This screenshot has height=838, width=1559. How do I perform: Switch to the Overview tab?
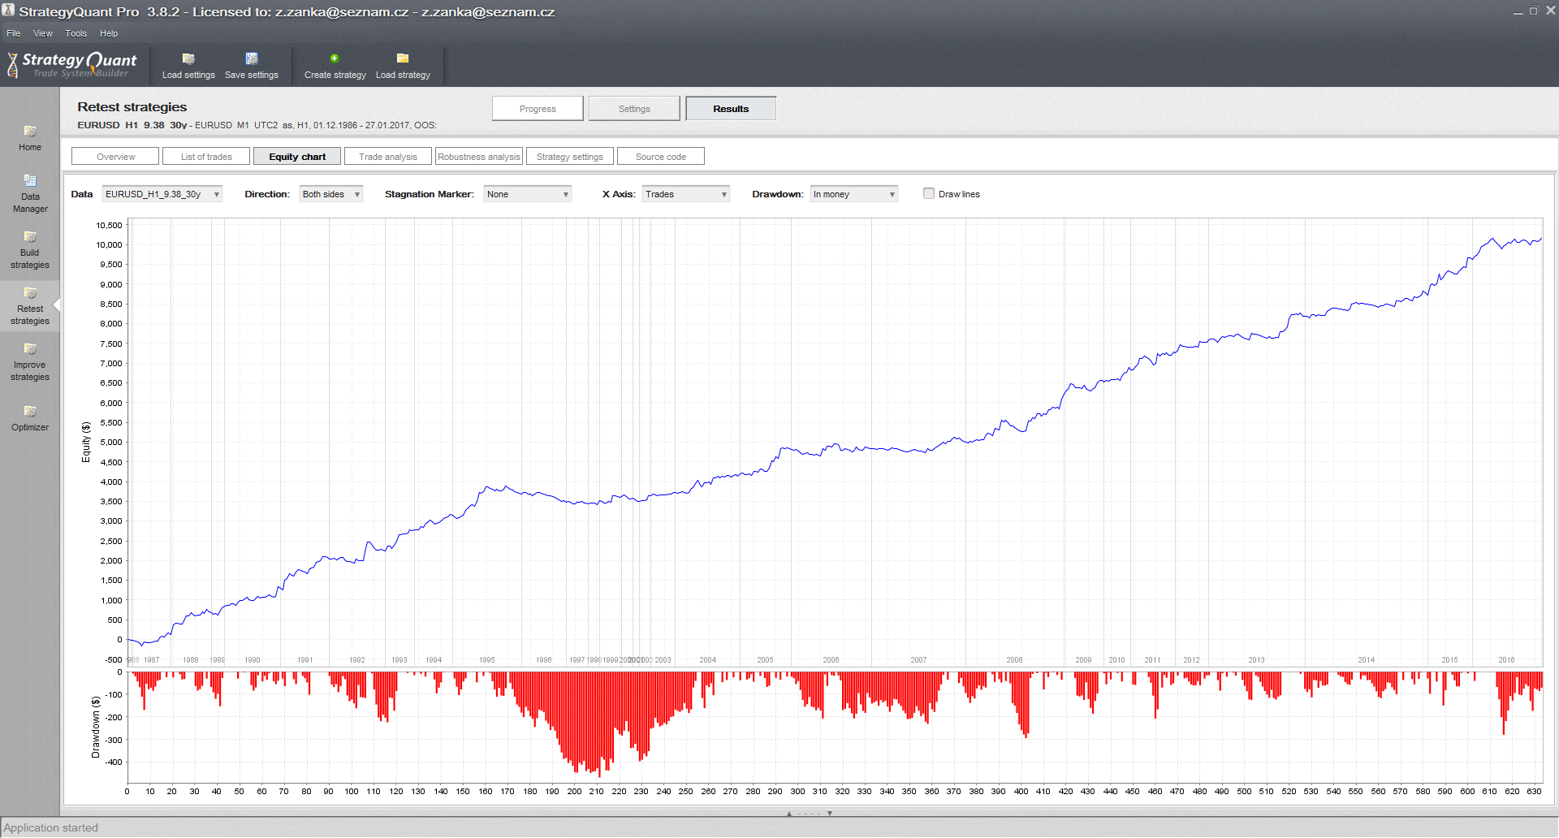pyautogui.click(x=116, y=157)
